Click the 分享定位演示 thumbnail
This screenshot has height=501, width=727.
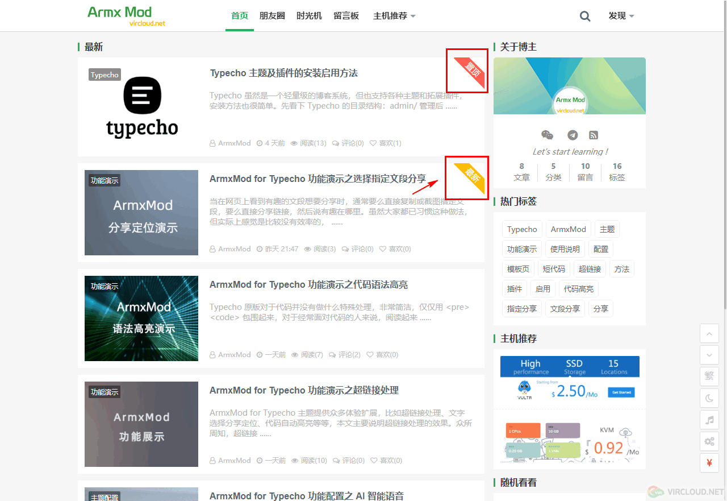click(x=141, y=213)
